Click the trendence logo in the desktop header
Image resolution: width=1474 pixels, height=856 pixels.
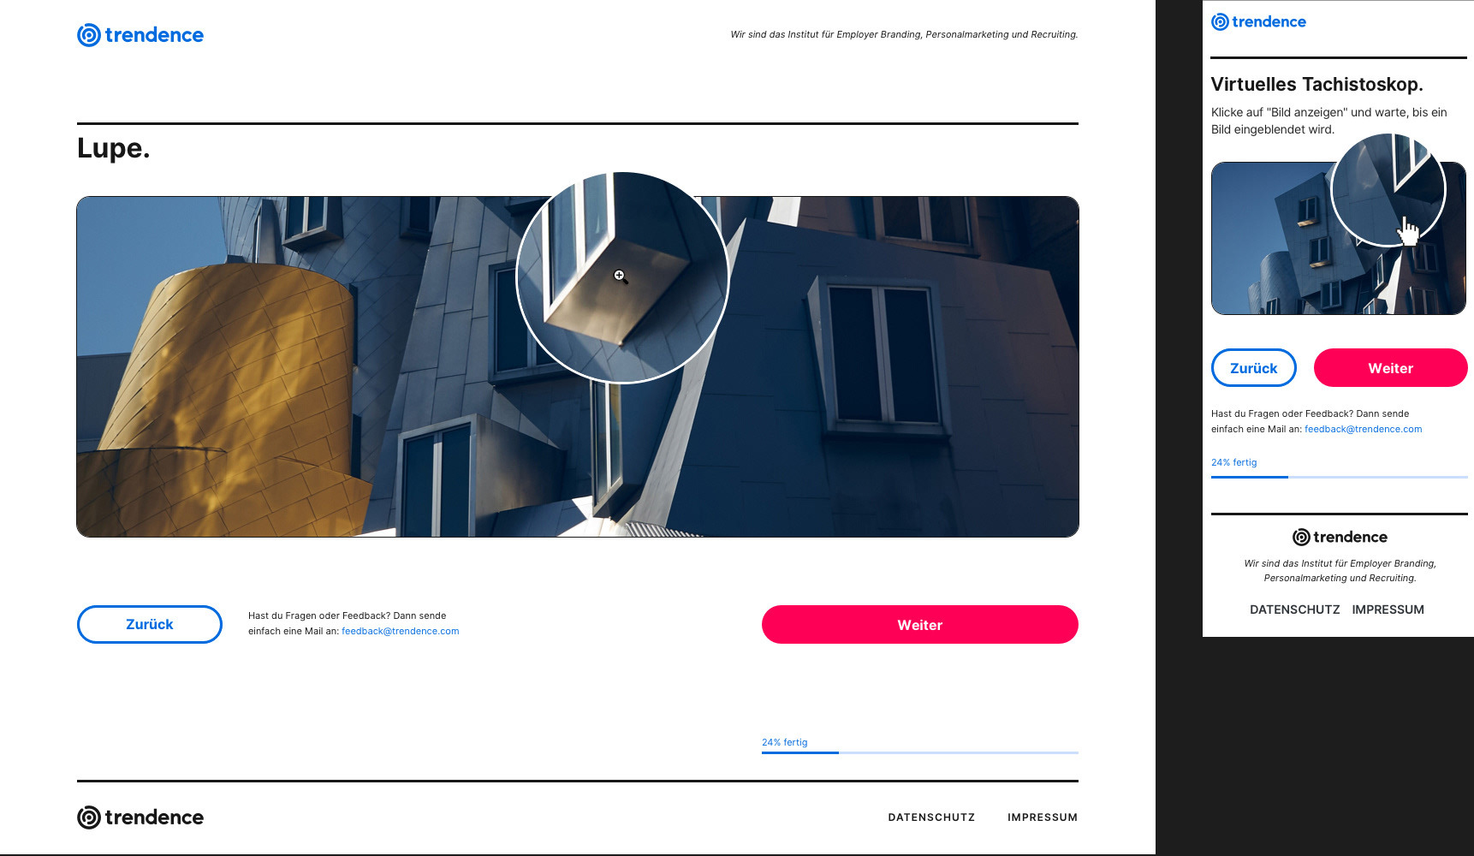coord(140,35)
